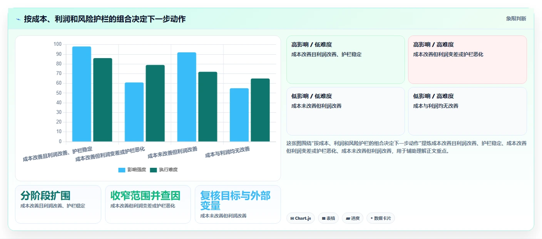The image size is (542, 239).
Task: Click the header title 按成本、利润和风险护栏的组合决定下一步动作
Action: pos(105,19)
